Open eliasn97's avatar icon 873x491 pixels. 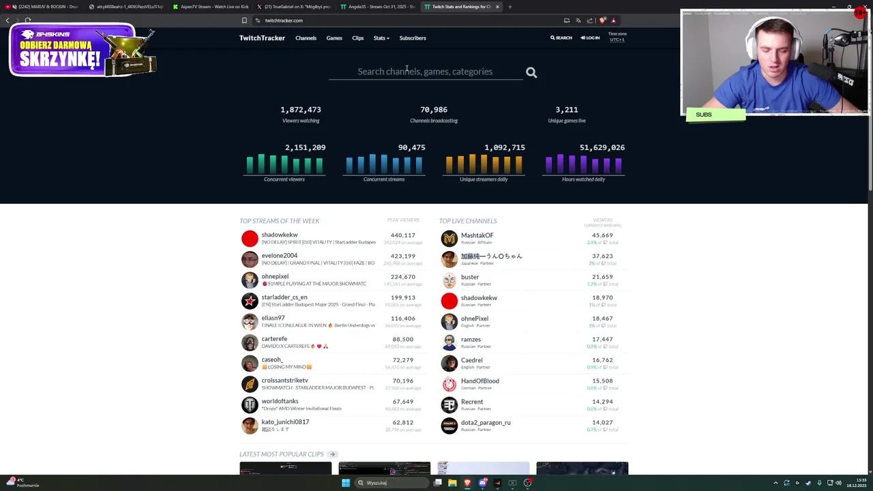pyautogui.click(x=250, y=321)
